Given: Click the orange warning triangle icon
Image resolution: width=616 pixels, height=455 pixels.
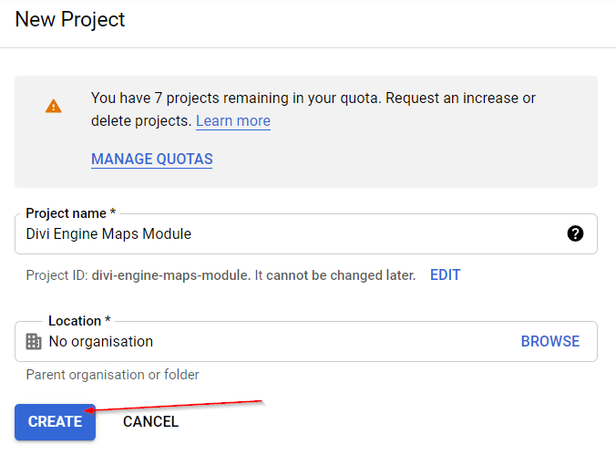Looking at the screenshot, I should pos(54,106).
